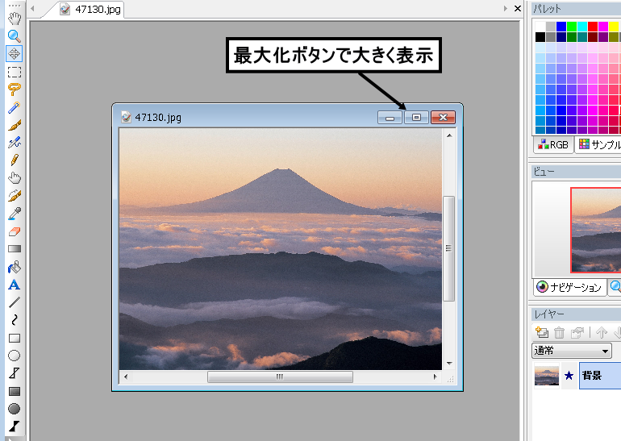
Task: Choose the Eyedropper color picker tool
Action: click(14, 214)
